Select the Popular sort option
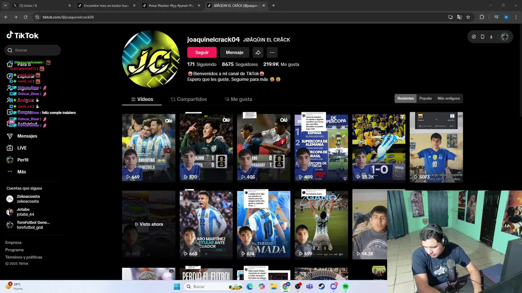522x293 pixels. point(425,98)
